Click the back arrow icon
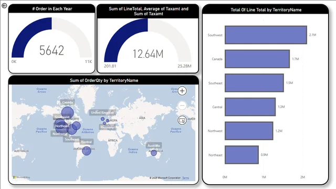Image resolution: width=336 pixels, height=189 pixels. coord(4,6)
